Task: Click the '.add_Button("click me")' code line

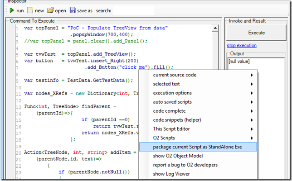Action: point(129,67)
